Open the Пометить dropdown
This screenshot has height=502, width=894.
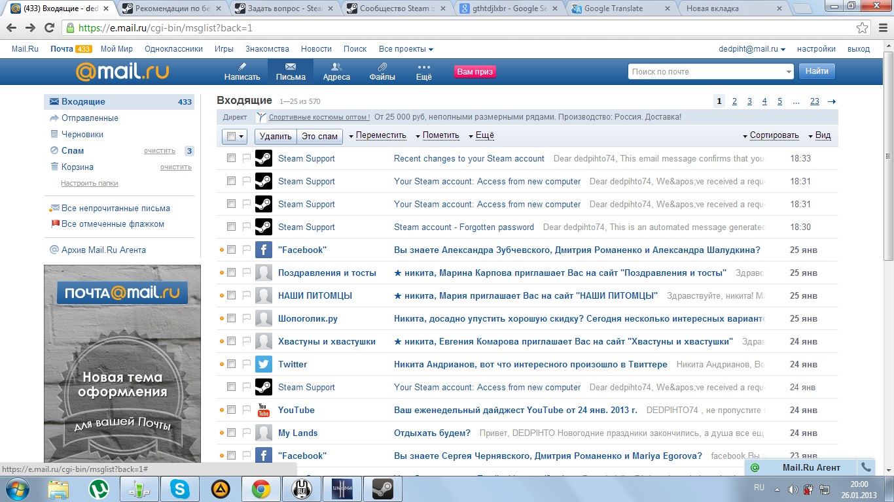coord(437,136)
